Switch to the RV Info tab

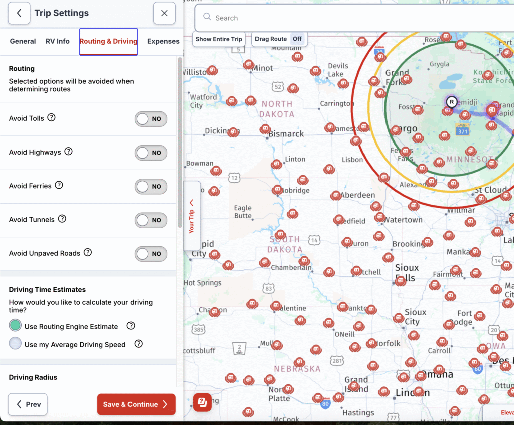(x=58, y=41)
